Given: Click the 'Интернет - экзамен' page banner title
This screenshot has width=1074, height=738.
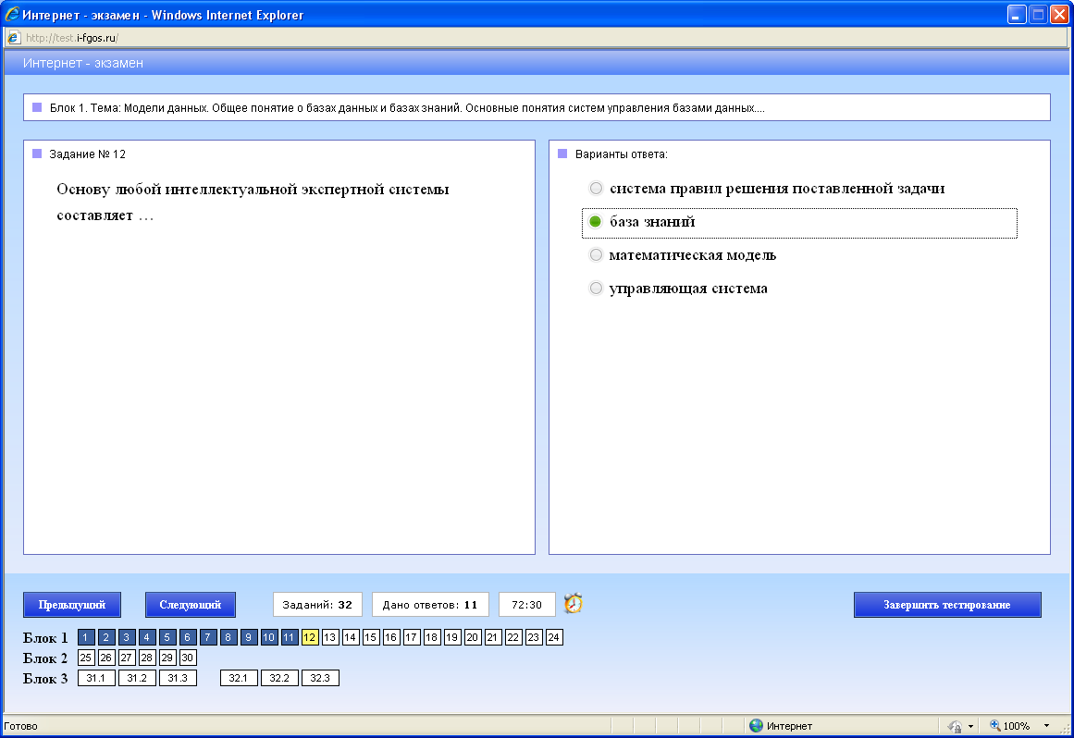Looking at the screenshot, I should [x=83, y=63].
